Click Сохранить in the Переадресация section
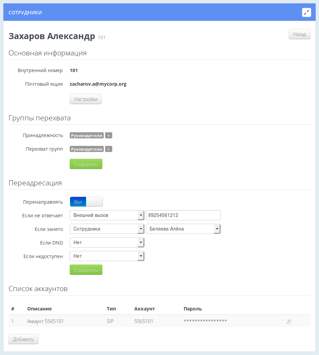This screenshot has height=355, width=319. pyautogui.click(x=86, y=269)
